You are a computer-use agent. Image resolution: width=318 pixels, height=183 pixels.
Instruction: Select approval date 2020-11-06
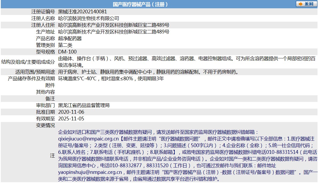[71, 112]
